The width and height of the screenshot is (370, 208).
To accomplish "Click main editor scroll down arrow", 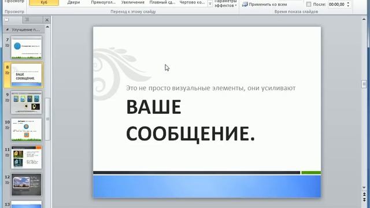I will coord(364,188).
